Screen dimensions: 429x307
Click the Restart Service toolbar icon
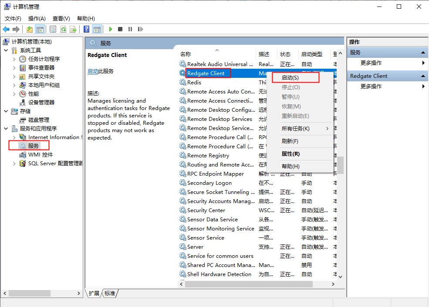140,29
